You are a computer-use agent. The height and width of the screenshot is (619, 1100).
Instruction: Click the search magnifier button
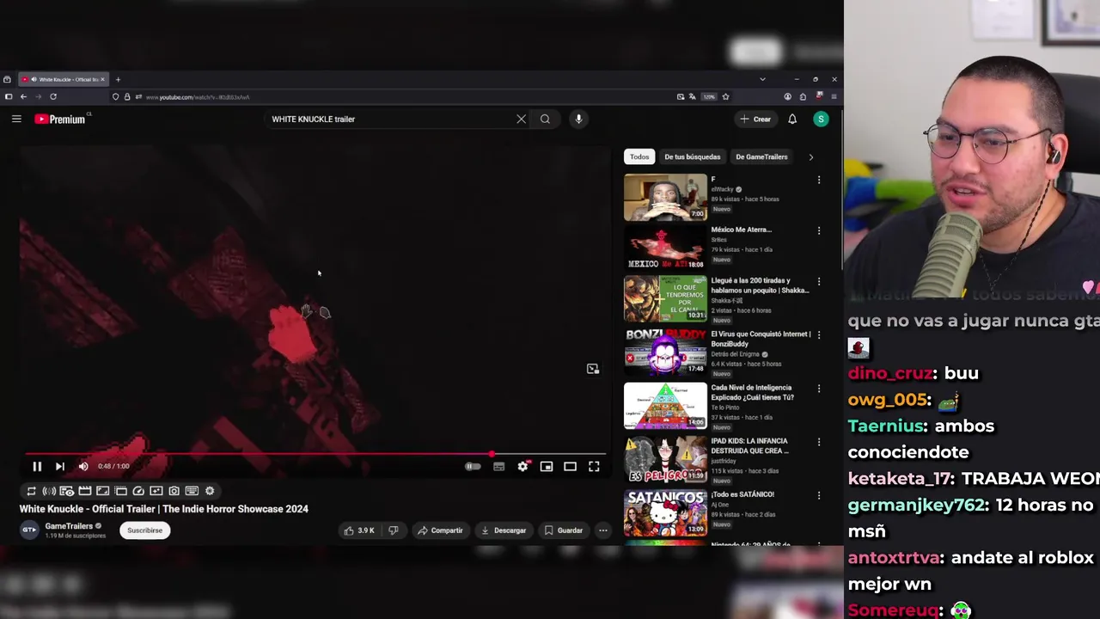click(x=545, y=120)
